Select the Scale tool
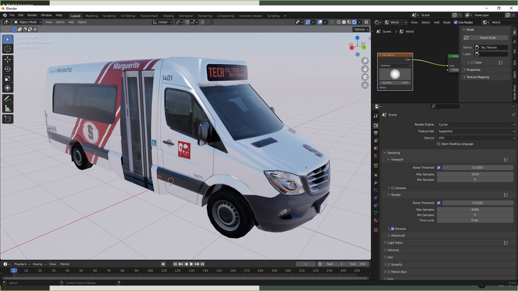Viewport: 518px width, 291px height. click(7, 78)
